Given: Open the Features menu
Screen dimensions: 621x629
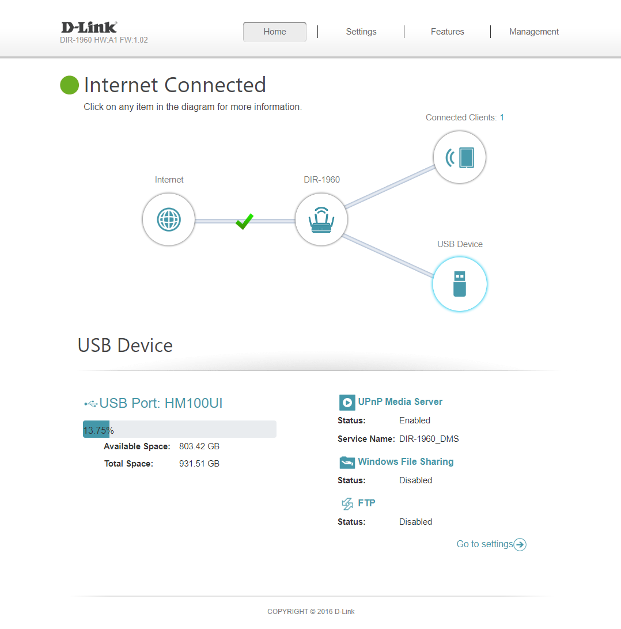Looking at the screenshot, I should coord(447,32).
